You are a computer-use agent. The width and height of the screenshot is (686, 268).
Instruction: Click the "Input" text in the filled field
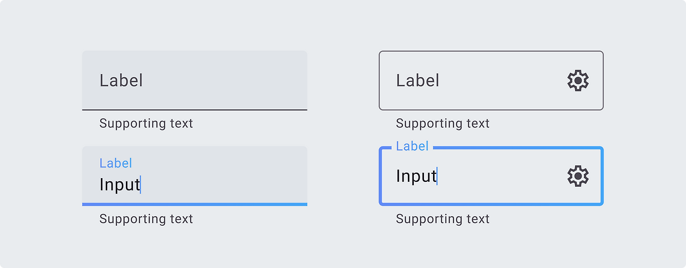tap(120, 185)
